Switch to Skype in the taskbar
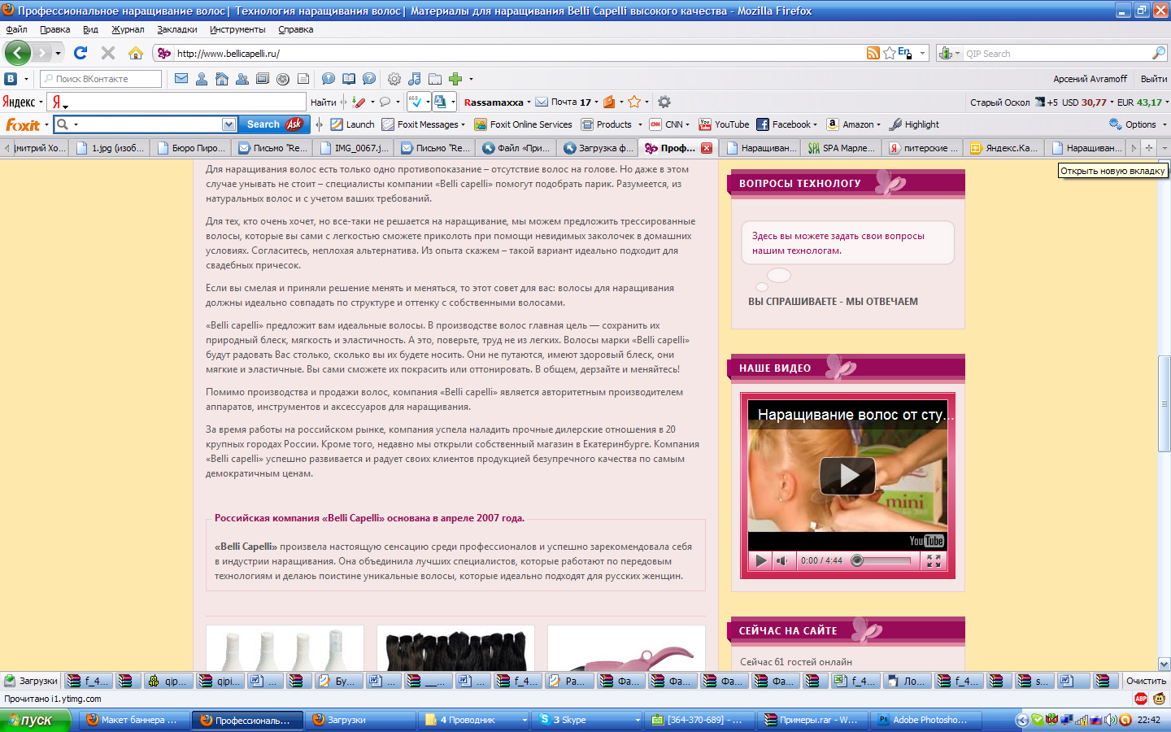This screenshot has width=1171, height=732. point(590,720)
